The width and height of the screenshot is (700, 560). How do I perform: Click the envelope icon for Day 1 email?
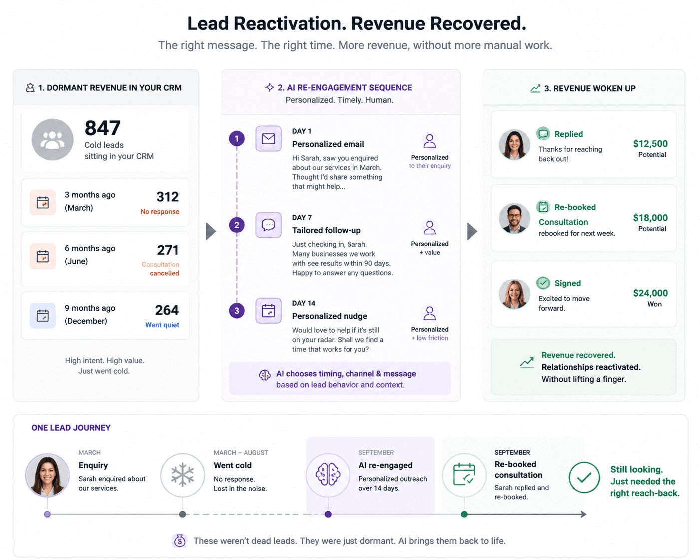pyautogui.click(x=269, y=138)
